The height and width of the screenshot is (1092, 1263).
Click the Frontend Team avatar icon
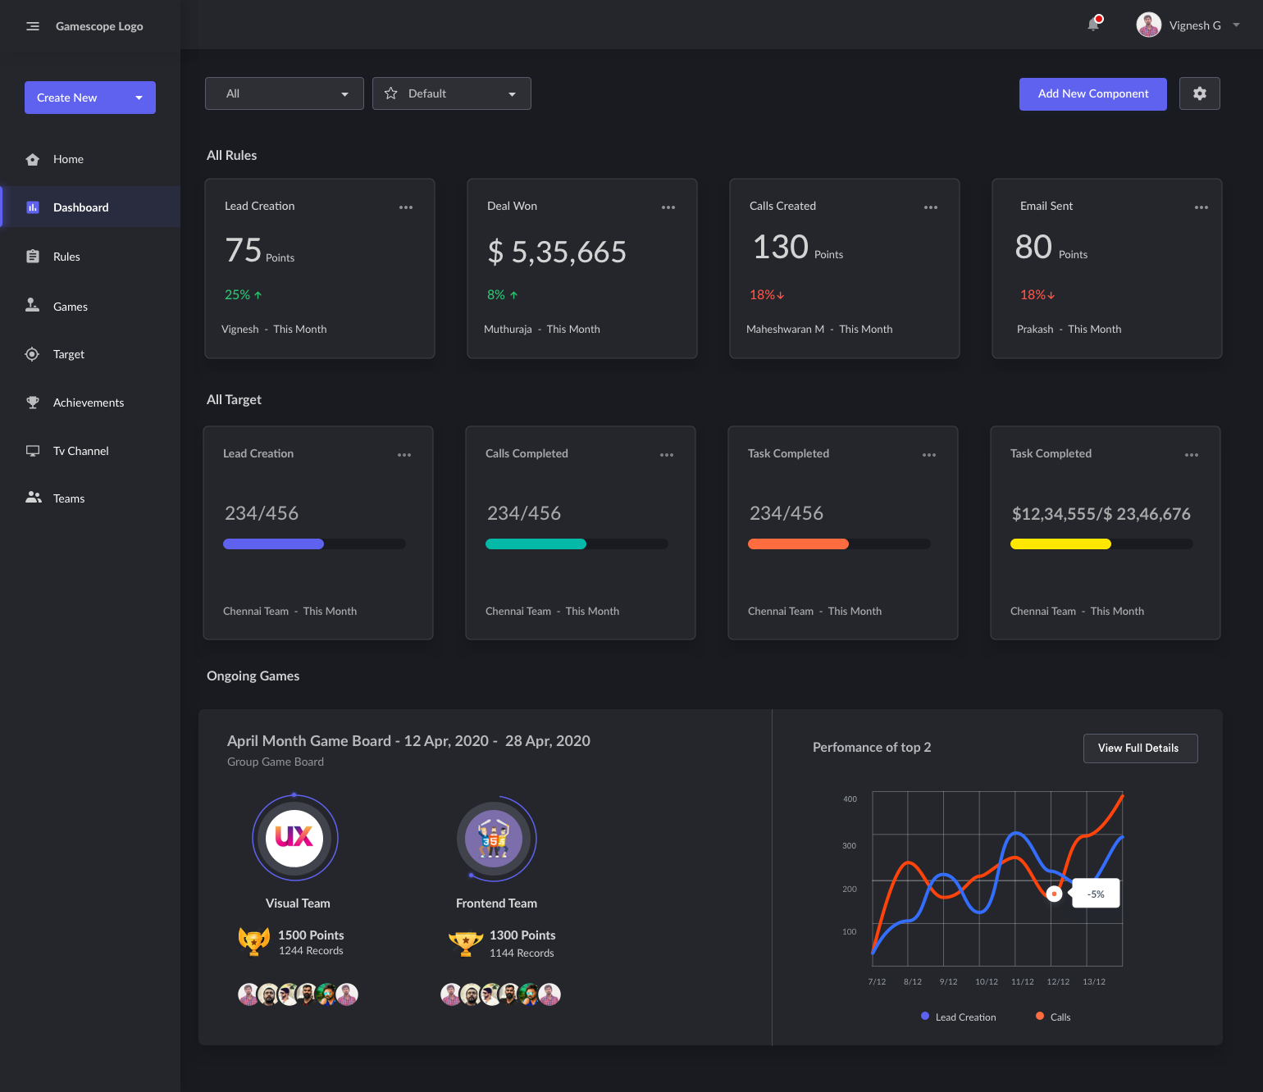tap(494, 839)
